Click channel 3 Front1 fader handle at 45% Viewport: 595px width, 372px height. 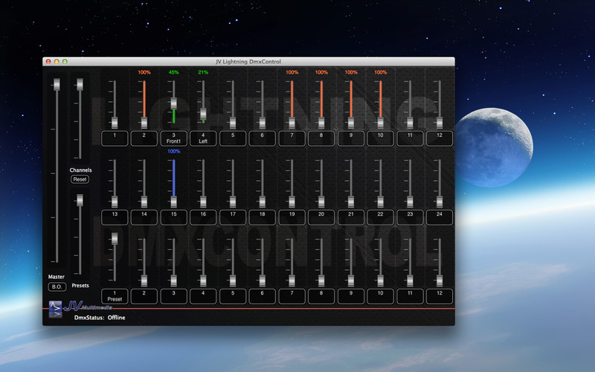coord(174,103)
